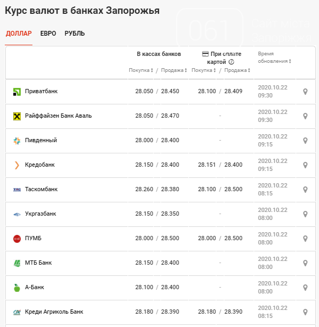Select the ДОЛЛАР tab
Viewport: 319px width, 327px height.
point(19,34)
